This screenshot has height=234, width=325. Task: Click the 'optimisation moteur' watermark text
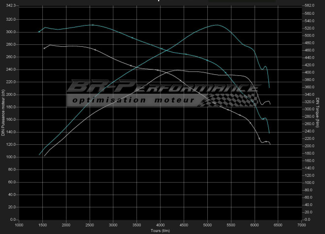click(x=132, y=100)
